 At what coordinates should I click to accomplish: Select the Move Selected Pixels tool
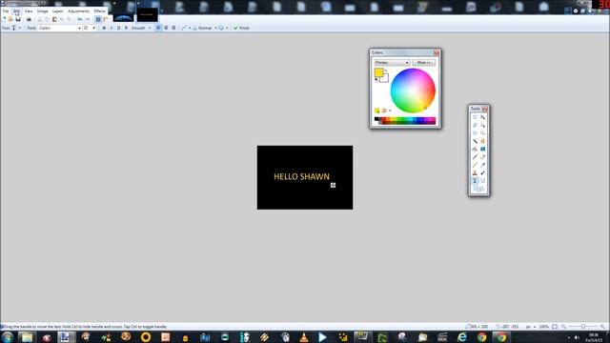coord(483,117)
